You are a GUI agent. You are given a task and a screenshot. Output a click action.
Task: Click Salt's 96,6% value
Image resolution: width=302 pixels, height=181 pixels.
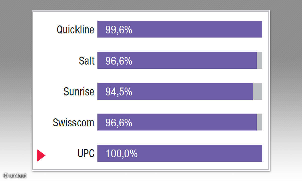coord(119,61)
